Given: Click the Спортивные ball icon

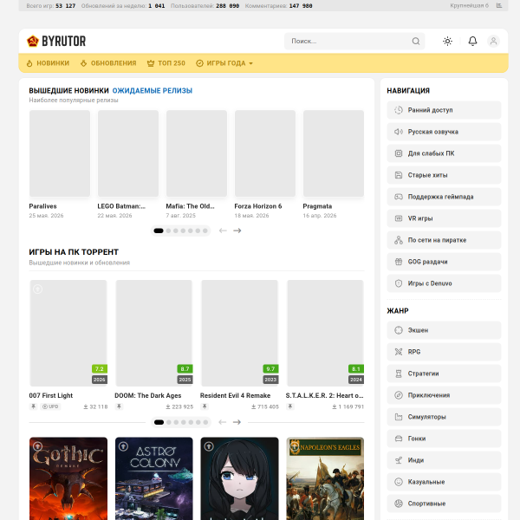Looking at the screenshot, I should coord(399,504).
